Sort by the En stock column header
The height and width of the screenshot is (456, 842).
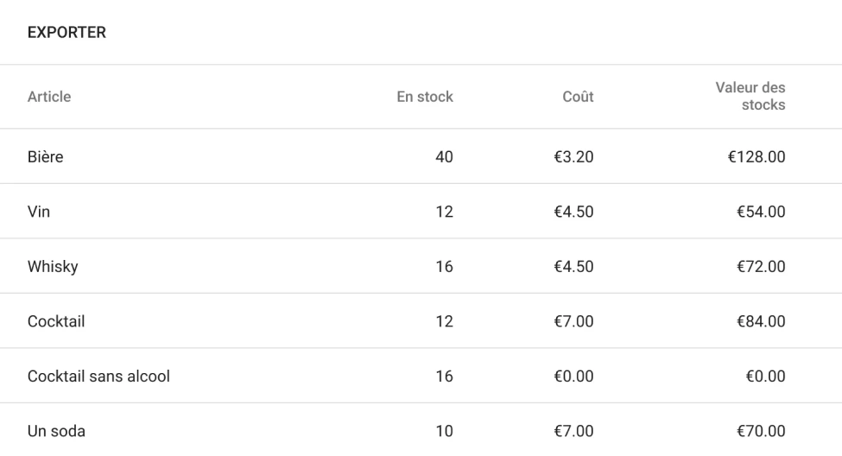pos(424,97)
